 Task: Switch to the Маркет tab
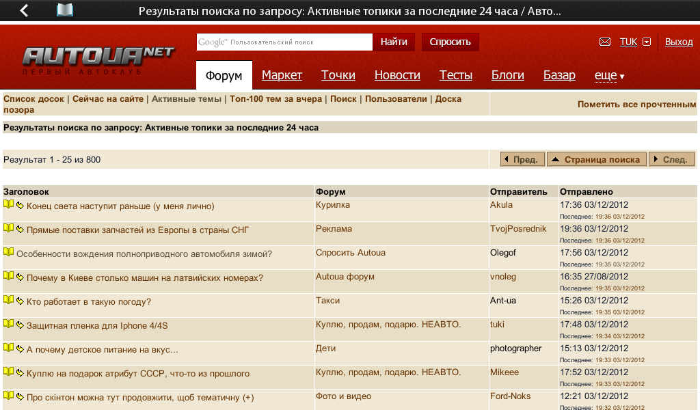282,75
